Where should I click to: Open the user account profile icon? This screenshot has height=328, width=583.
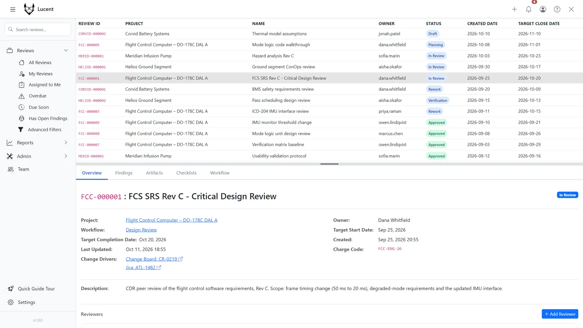tap(543, 9)
